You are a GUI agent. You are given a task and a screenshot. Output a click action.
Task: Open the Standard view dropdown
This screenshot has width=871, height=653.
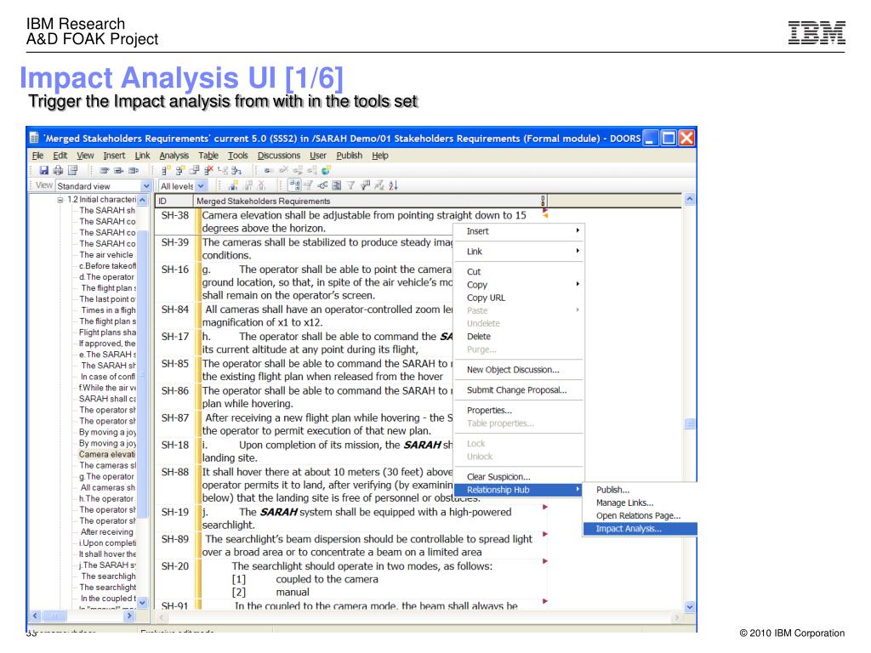click(146, 186)
